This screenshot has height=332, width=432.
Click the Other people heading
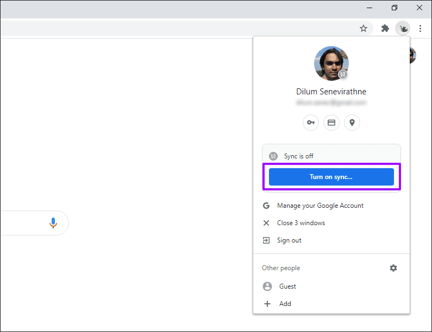pyautogui.click(x=281, y=268)
